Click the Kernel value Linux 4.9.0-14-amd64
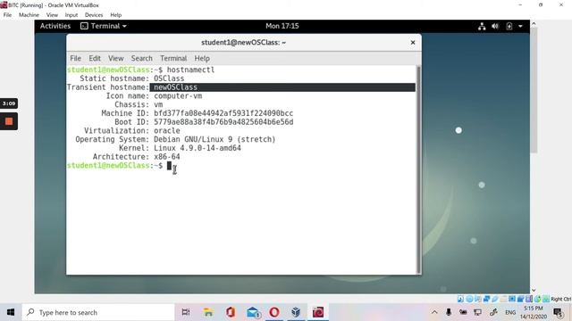 click(x=198, y=148)
